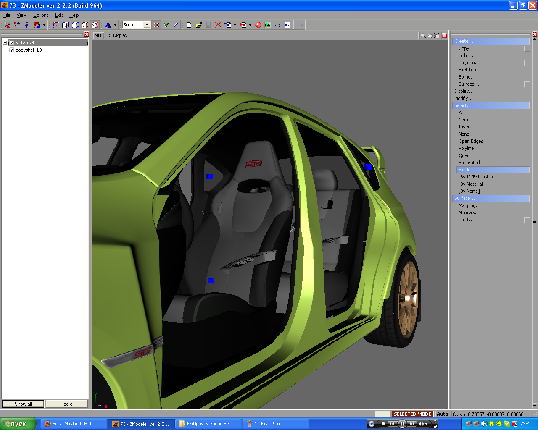538x430 pixels.
Task: Click the Open file folder icon
Action: pos(198,25)
